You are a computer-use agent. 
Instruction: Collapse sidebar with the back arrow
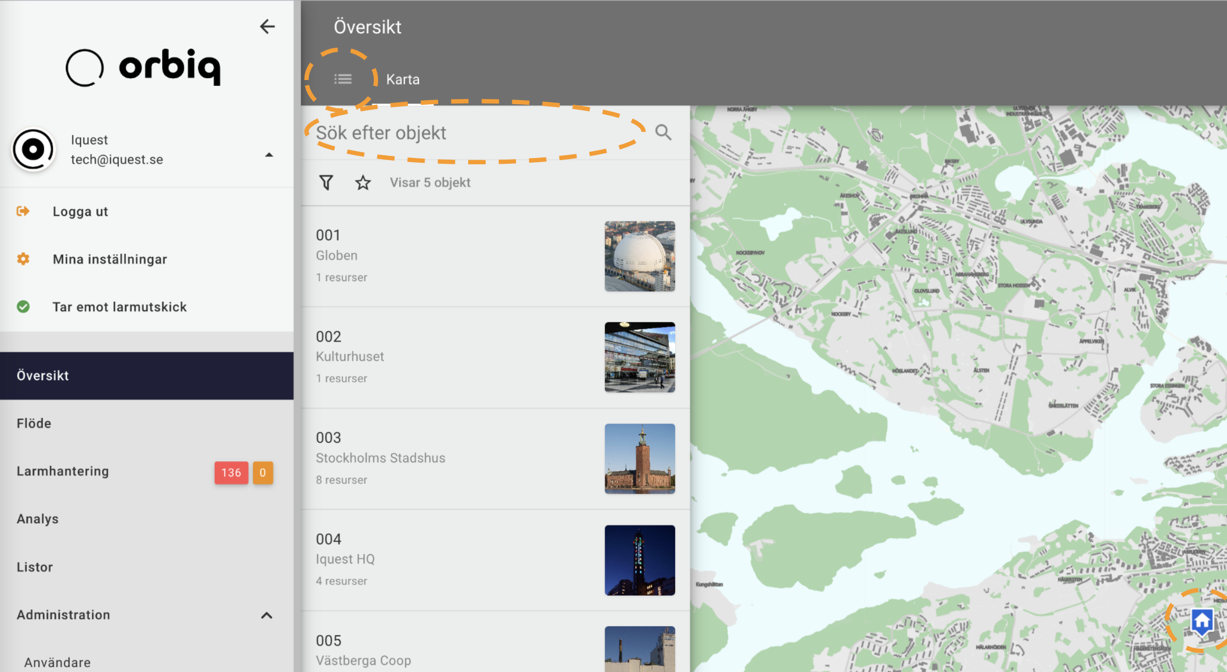tap(268, 26)
